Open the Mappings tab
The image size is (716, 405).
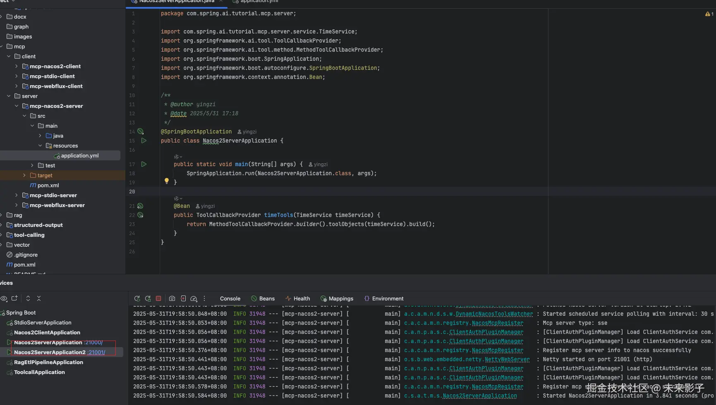pos(337,298)
